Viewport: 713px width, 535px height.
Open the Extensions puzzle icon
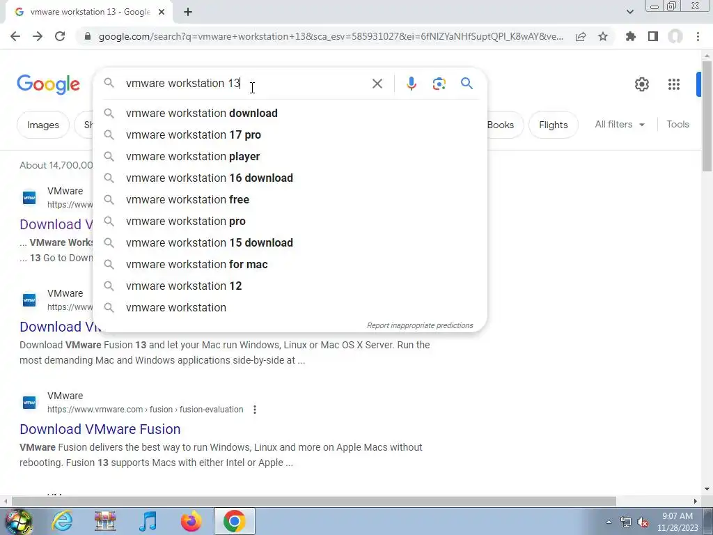pyautogui.click(x=631, y=36)
